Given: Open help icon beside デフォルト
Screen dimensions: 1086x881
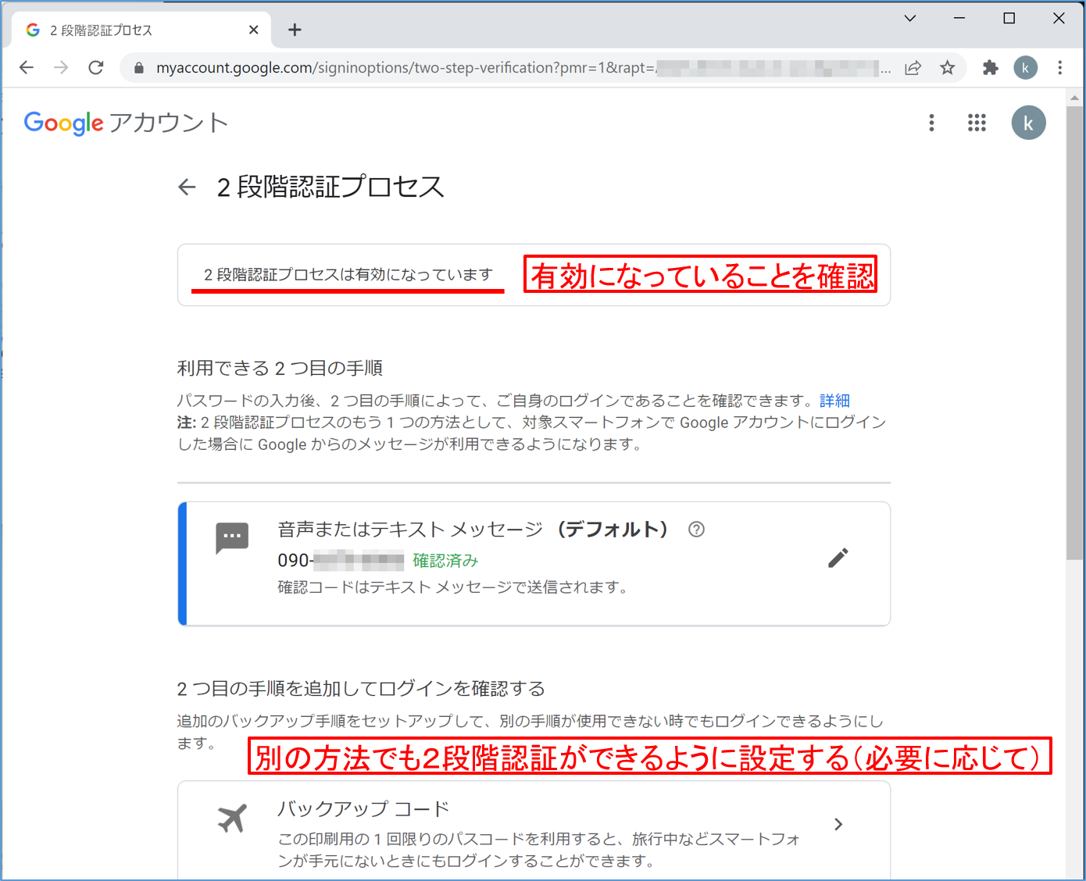Looking at the screenshot, I should pos(696,530).
